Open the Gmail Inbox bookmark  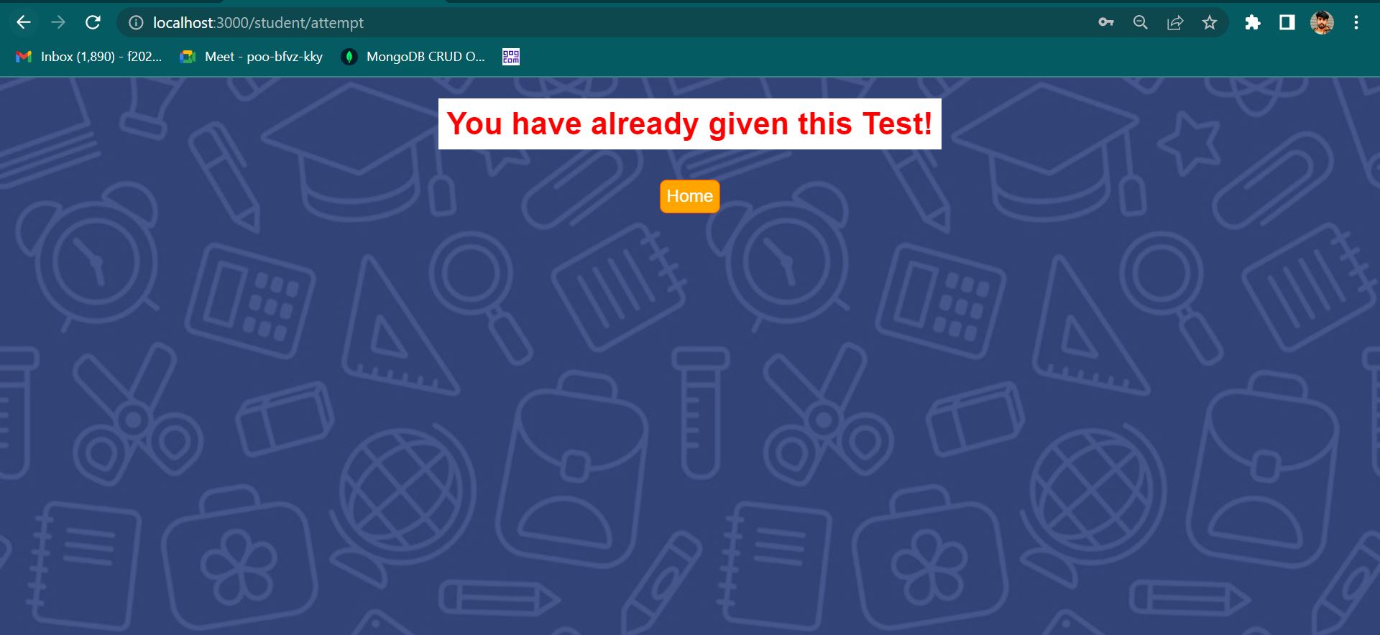coord(89,57)
